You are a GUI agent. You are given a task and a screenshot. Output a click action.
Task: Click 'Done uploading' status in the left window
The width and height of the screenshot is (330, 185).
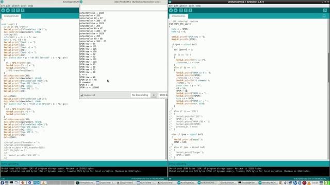click(x=10, y=164)
